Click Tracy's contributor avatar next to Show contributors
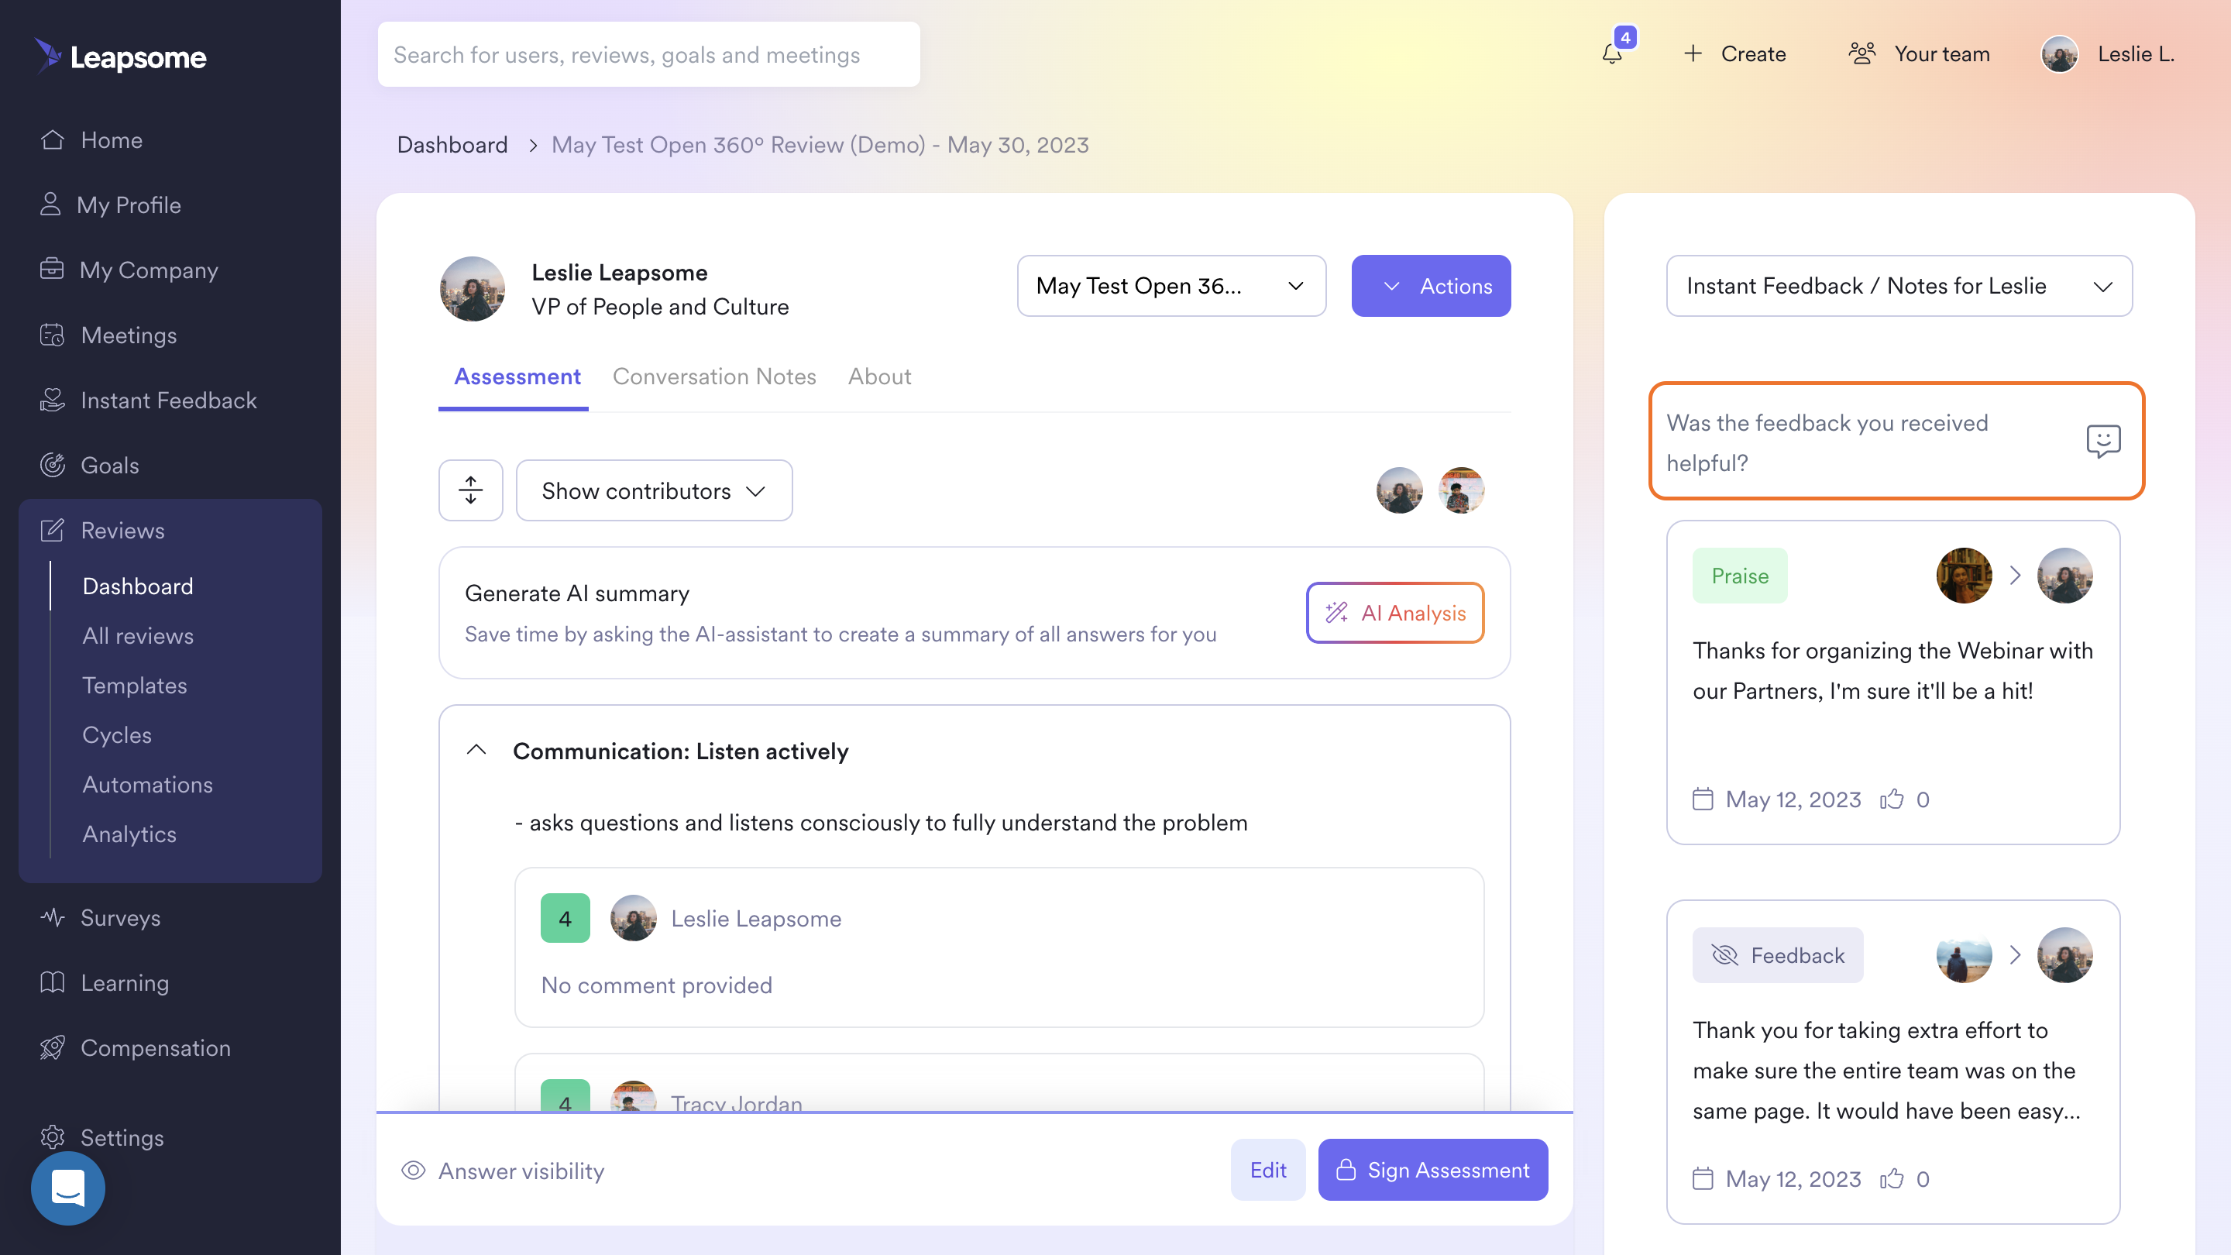2231x1255 pixels. [1461, 490]
